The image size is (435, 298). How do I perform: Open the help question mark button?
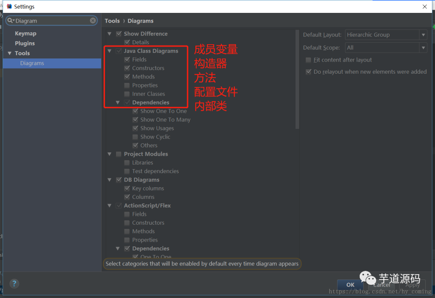click(14, 283)
